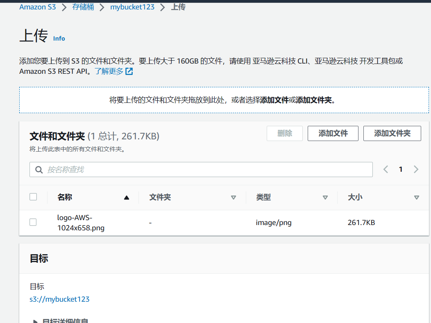Focus the 按名称查找 search field
The image size is (431, 323).
[201, 170]
